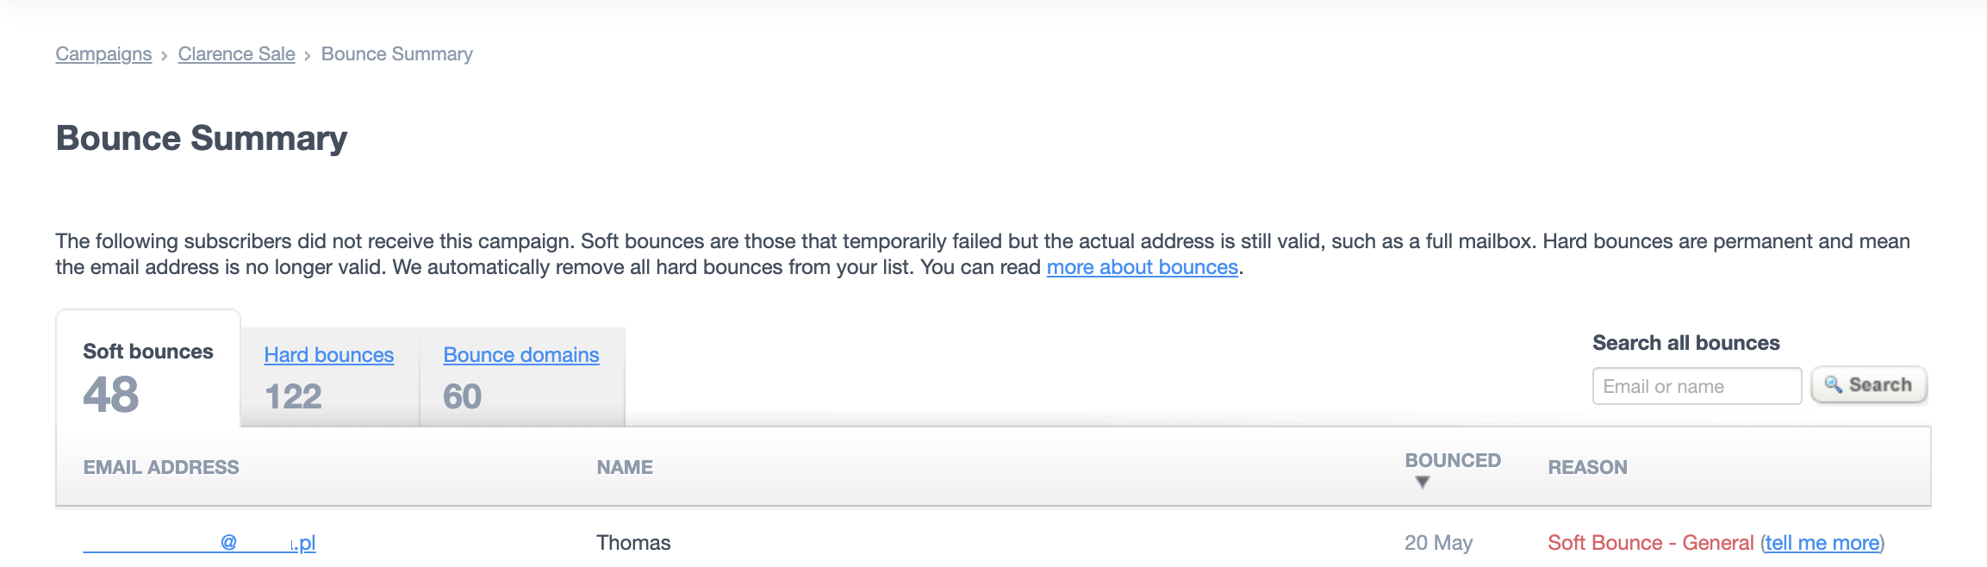Open the 'more about bounces' link
The height and width of the screenshot is (567, 1987).
point(1142,267)
